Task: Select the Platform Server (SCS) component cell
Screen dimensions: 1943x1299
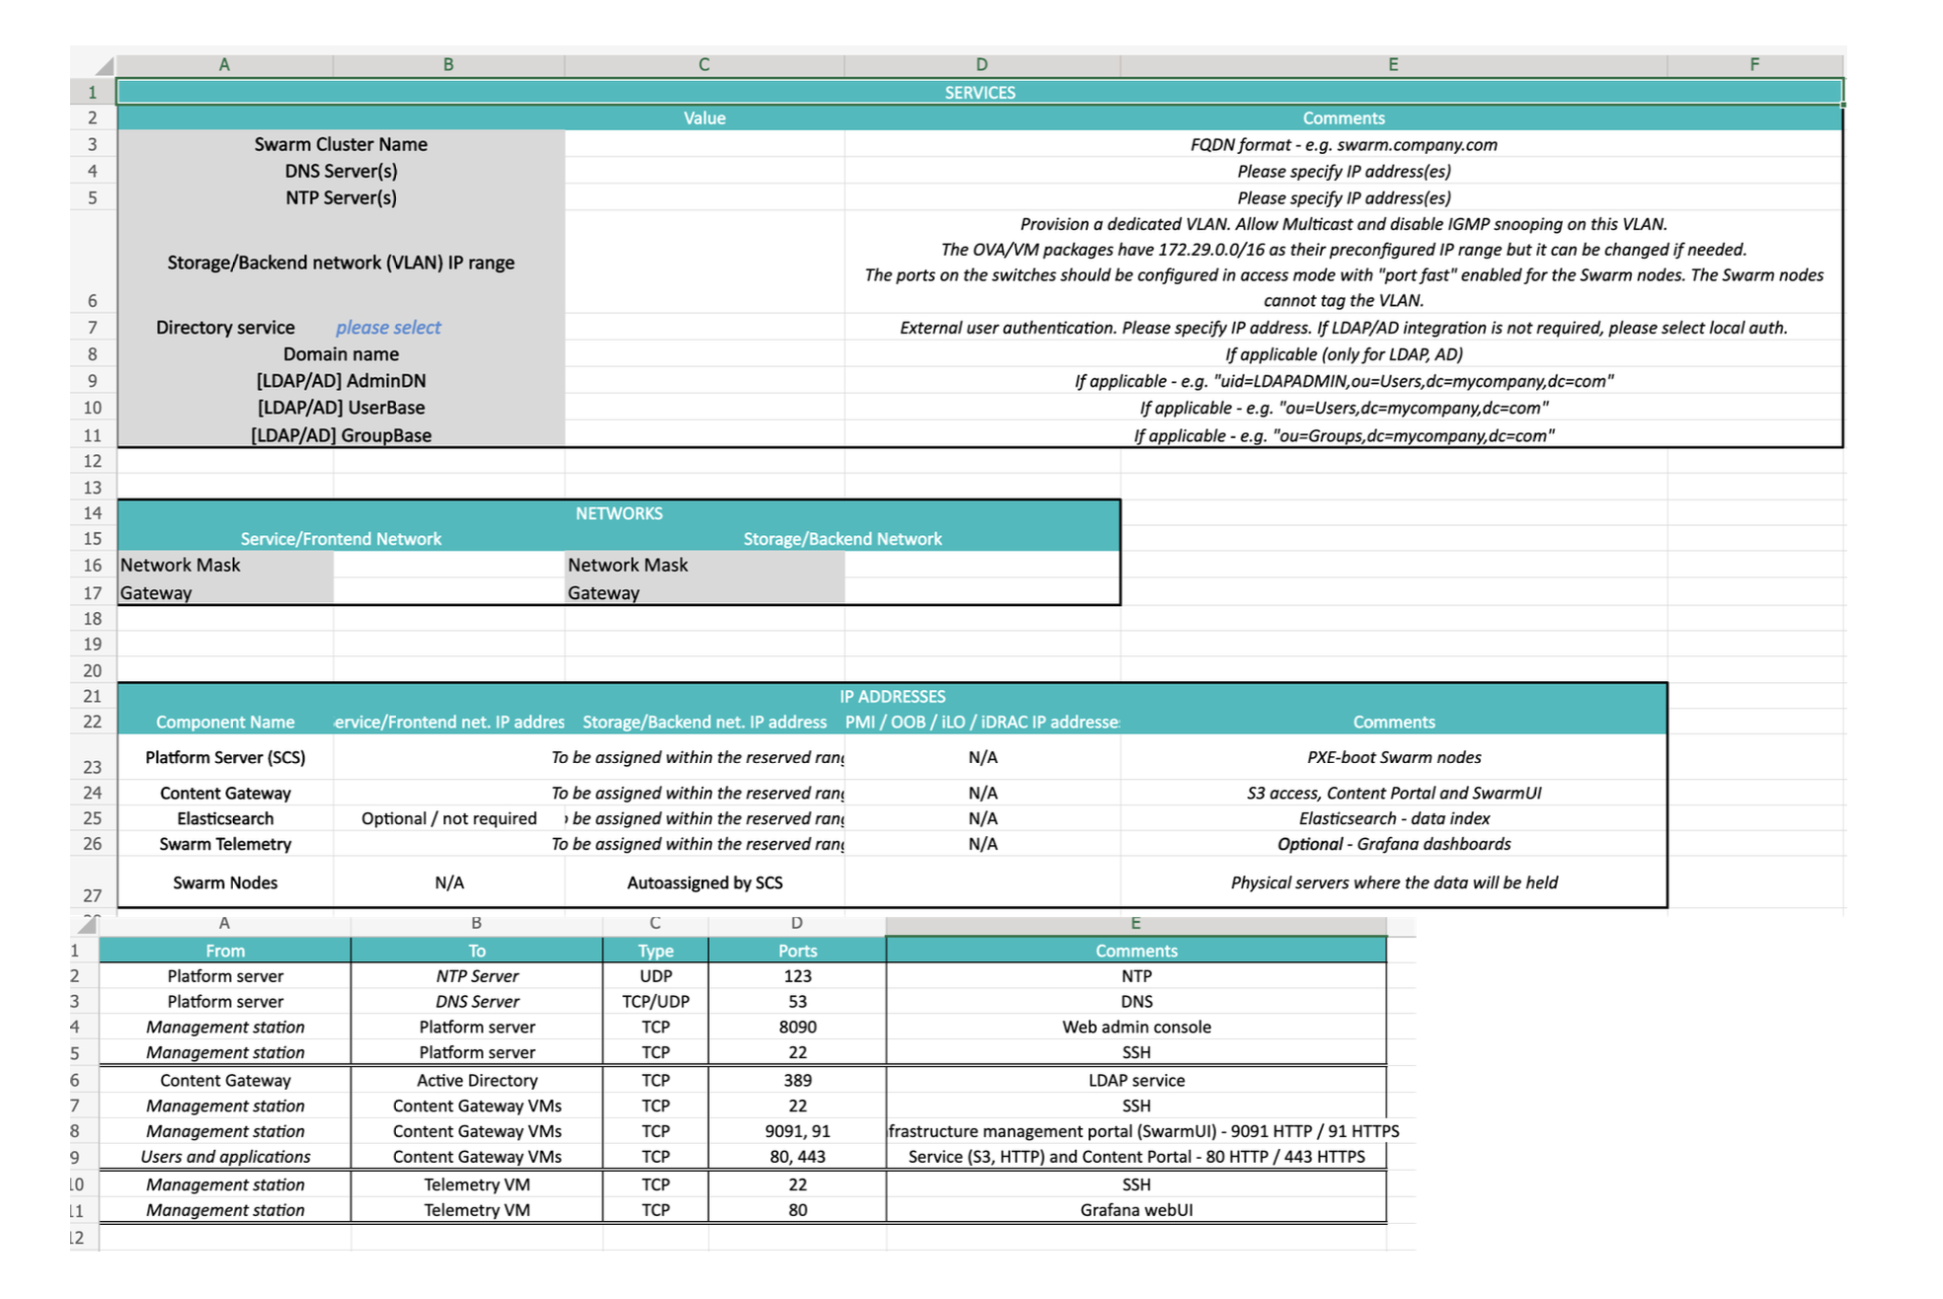Action: 225,758
